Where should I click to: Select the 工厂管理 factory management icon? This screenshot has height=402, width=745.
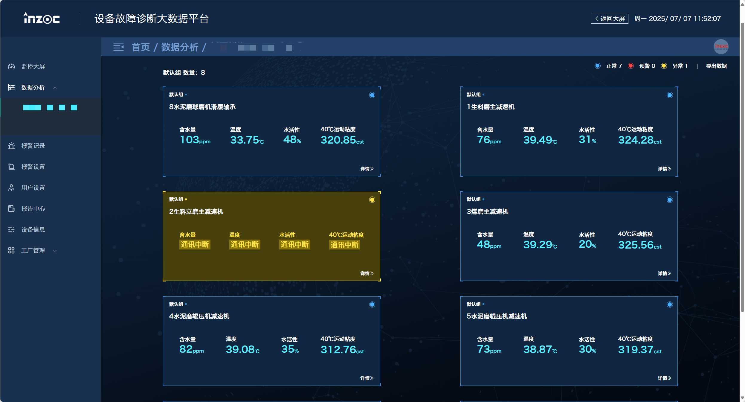[x=11, y=250]
